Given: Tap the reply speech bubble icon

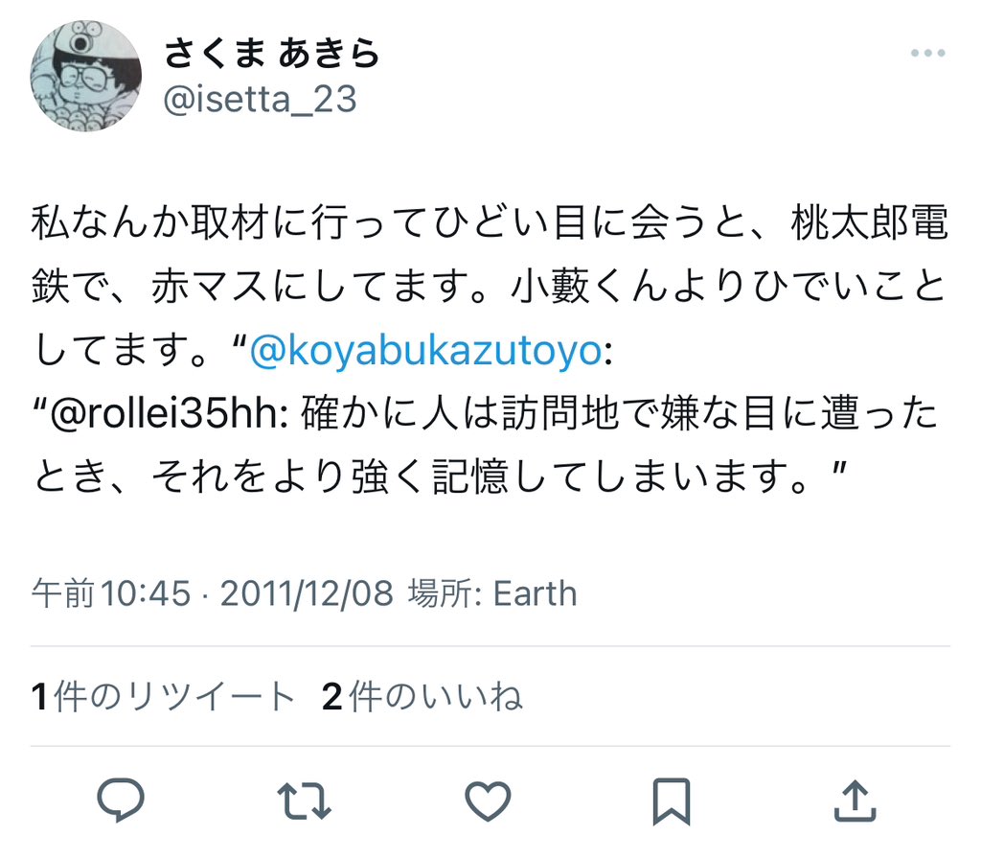Looking at the screenshot, I should click(x=121, y=800).
